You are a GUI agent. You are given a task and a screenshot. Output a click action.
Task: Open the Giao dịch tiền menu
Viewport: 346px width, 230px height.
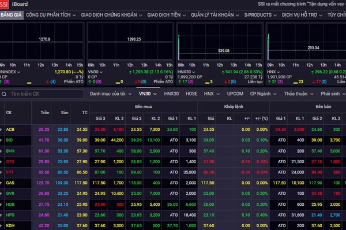[167, 15]
